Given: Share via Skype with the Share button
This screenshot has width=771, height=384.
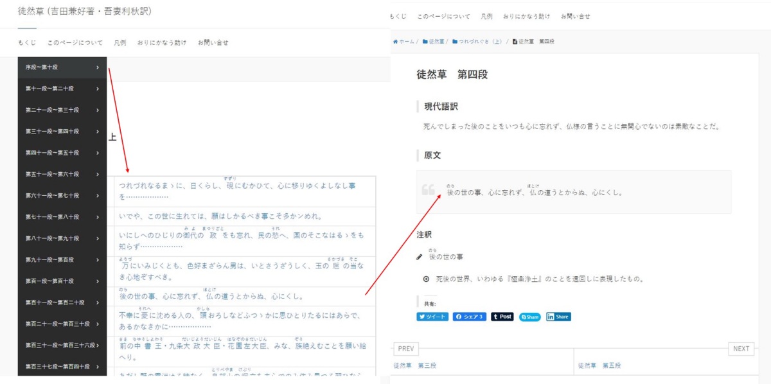Looking at the screenshot, I should click(x=530, y=317).
